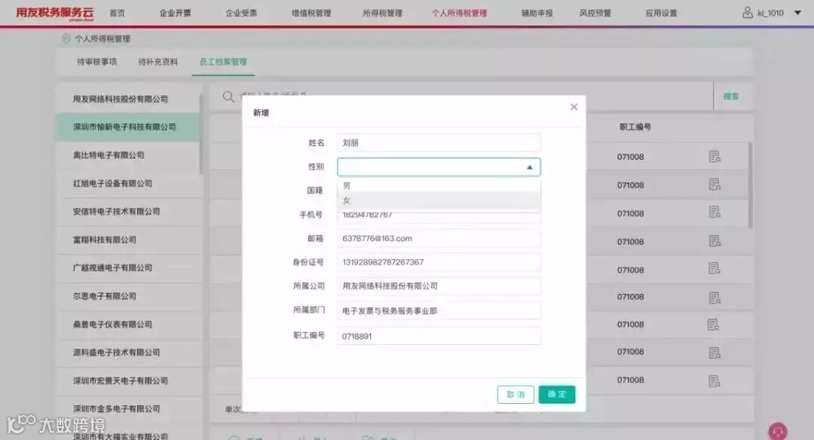Choose 女 in the gender list
The image size is (814, 440).
439,200
